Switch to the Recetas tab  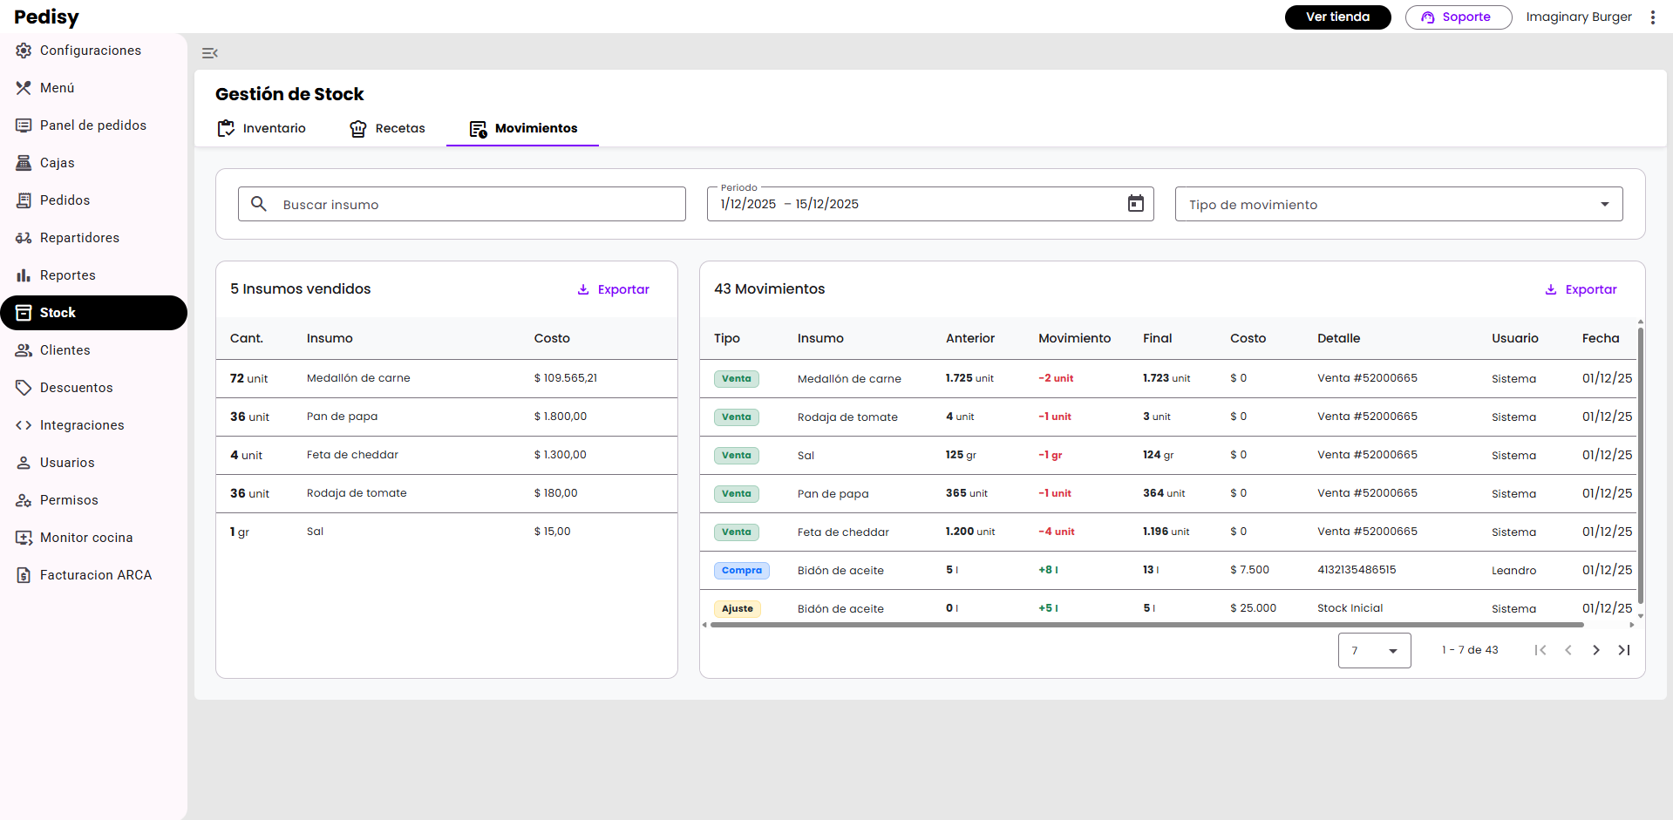388,128
